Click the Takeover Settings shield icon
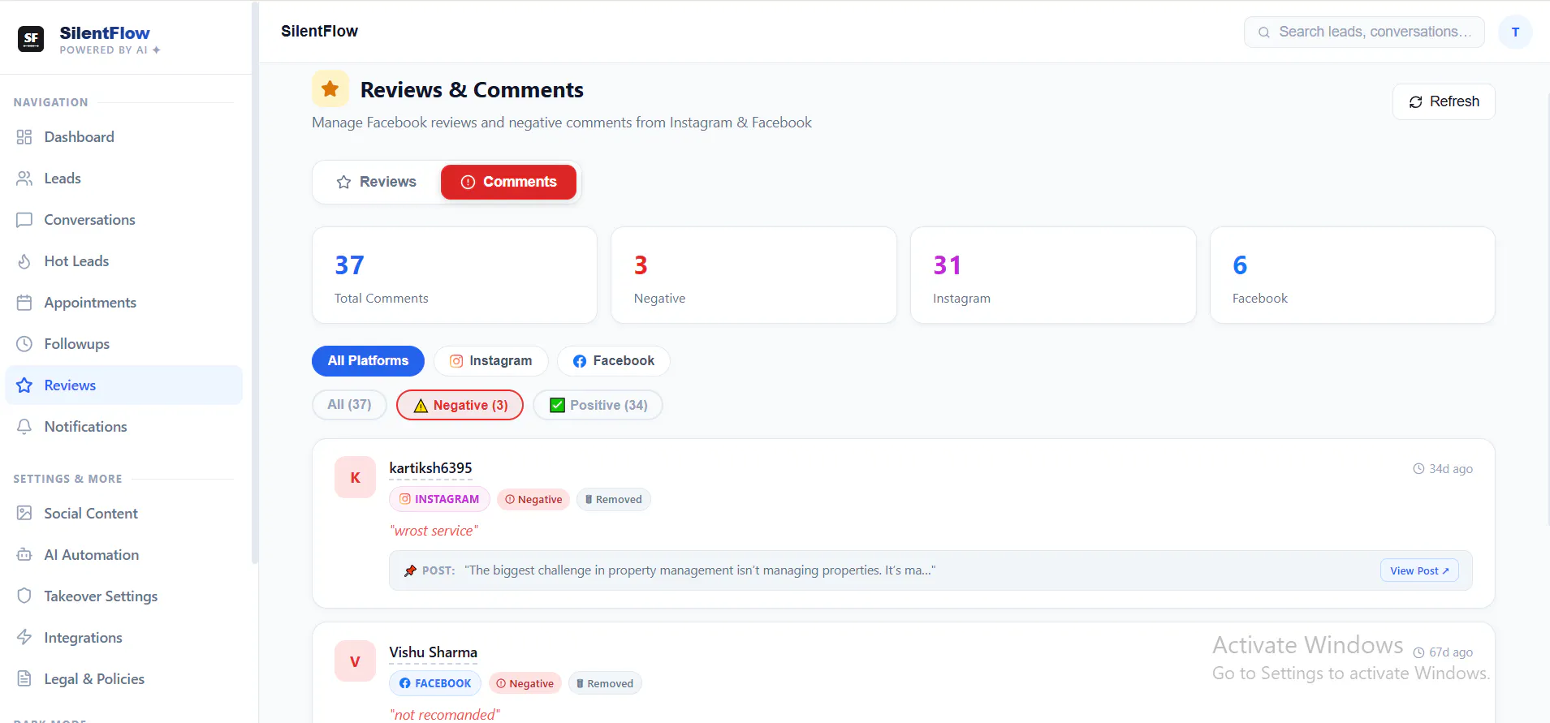Screen dimensions: 1550x723 [x=24, y=596]
